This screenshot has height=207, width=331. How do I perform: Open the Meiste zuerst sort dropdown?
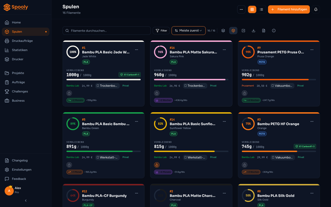188,31
